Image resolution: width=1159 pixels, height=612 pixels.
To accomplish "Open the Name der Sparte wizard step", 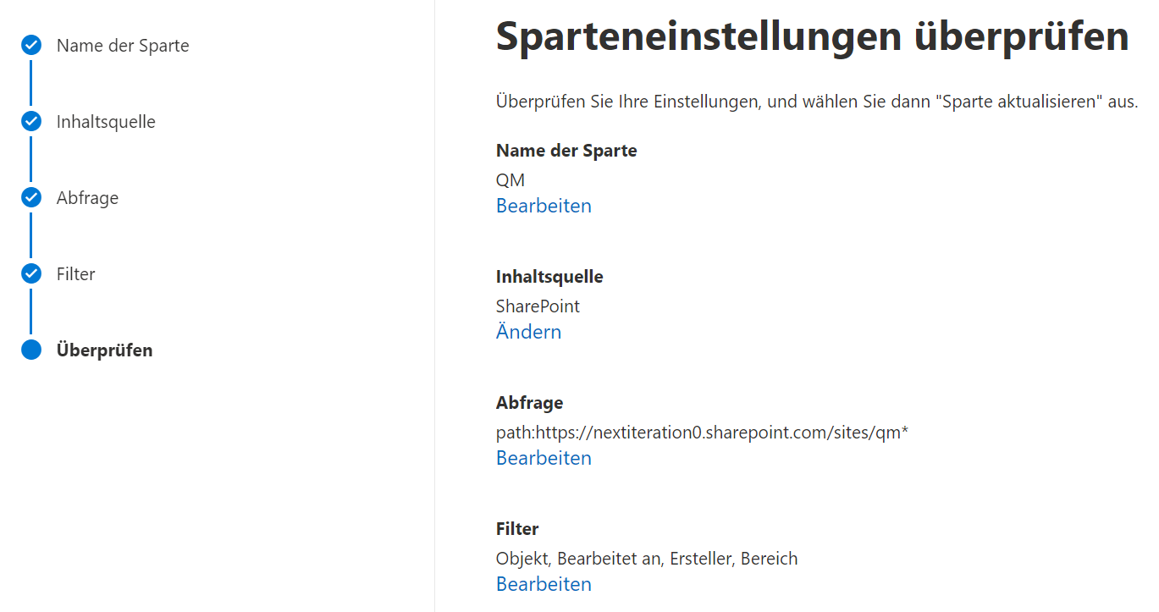I will [123, 46].
